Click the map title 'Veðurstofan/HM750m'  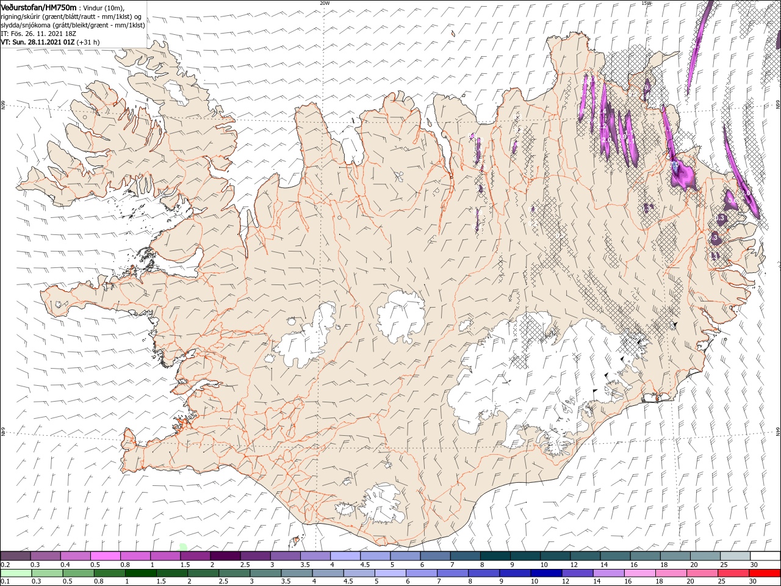pyautogui.click(x=38, y=7)
